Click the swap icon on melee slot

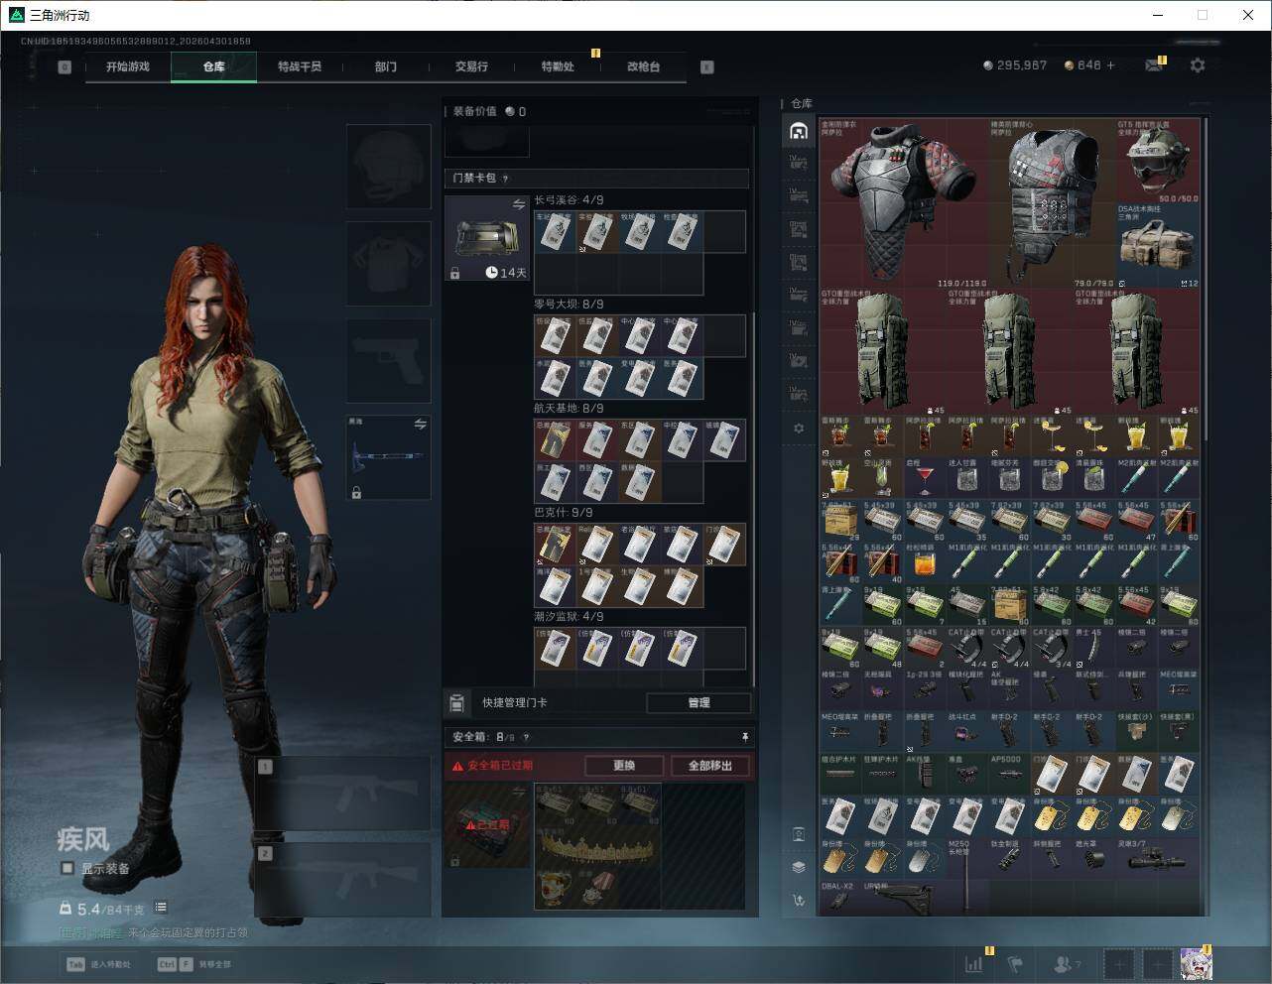[420, 425]
